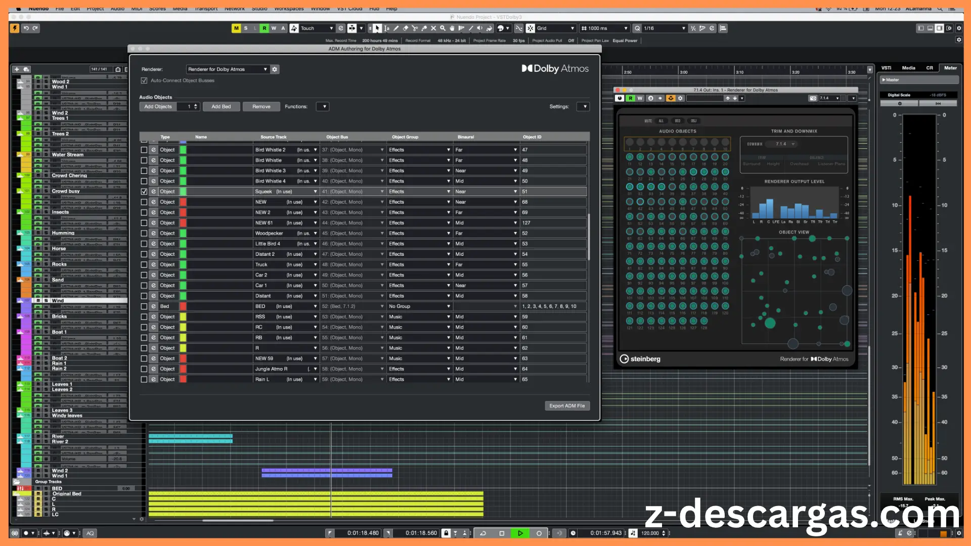Click the Undo arrow in top toolbar

[x=26, y=28]
